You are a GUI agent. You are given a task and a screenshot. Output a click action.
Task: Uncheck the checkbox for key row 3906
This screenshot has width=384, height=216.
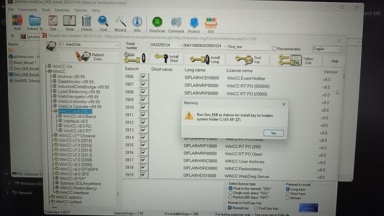(x=144, y=77)
